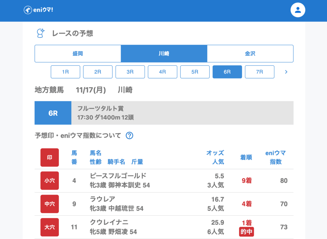Open race 7R

coord(259,72)
